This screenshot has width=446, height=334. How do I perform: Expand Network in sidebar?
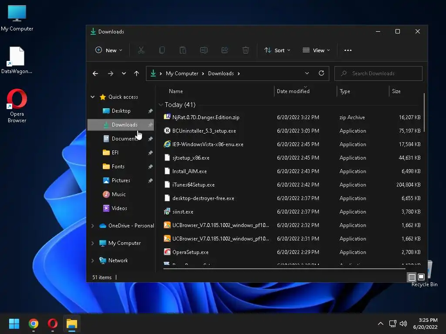tap(93, 261)
